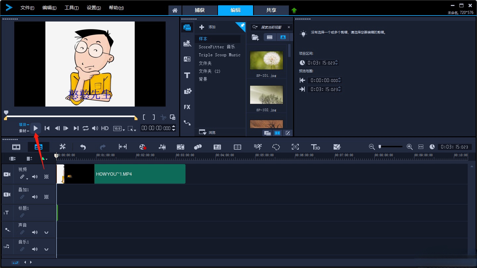Mute the 视频 track audio
The image size is (477, 268).
[35, 177]
